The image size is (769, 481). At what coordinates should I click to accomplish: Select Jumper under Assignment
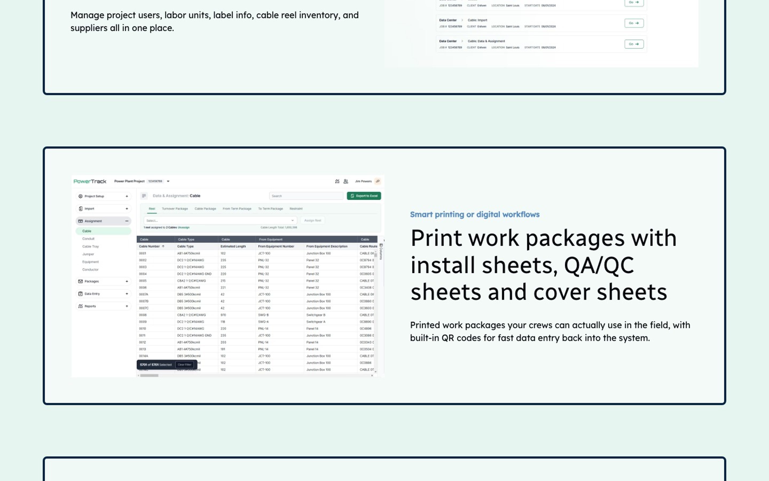point(88,254)
